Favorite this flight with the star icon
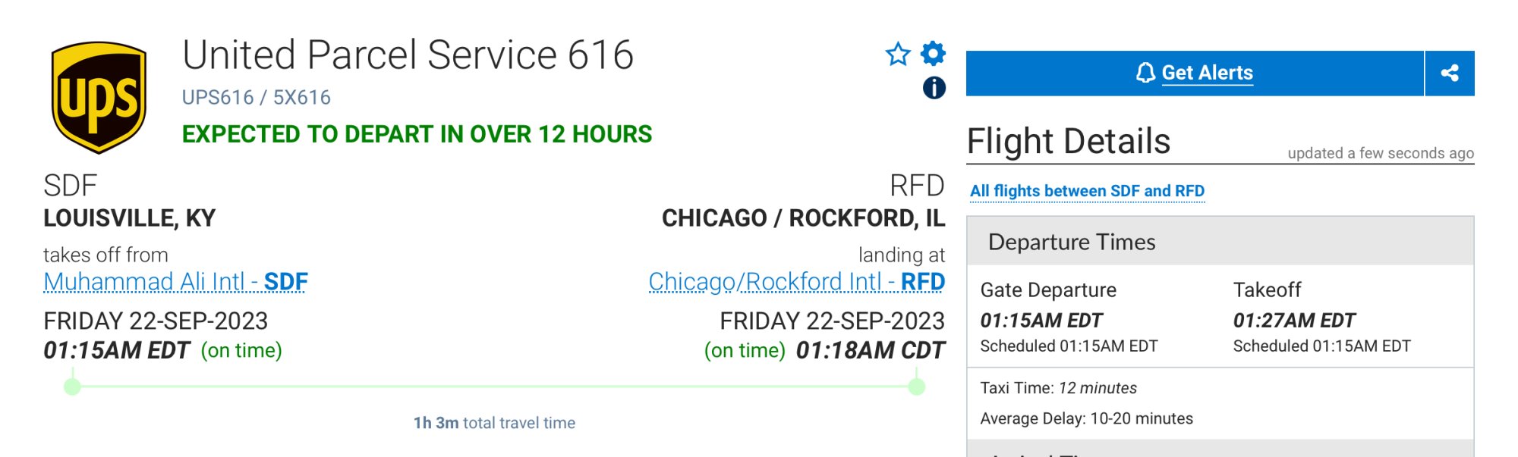The height and width of the screenshot is (457, 1518). pyautogui.click(x=898, y=54)
